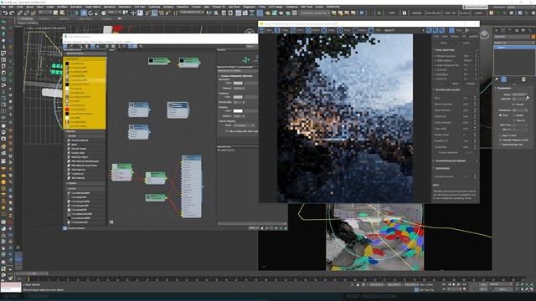The image size is (536, 301).
Task: Switch to the Motion command panel tab
Action: pyautogui.click(x=517, y=30)
